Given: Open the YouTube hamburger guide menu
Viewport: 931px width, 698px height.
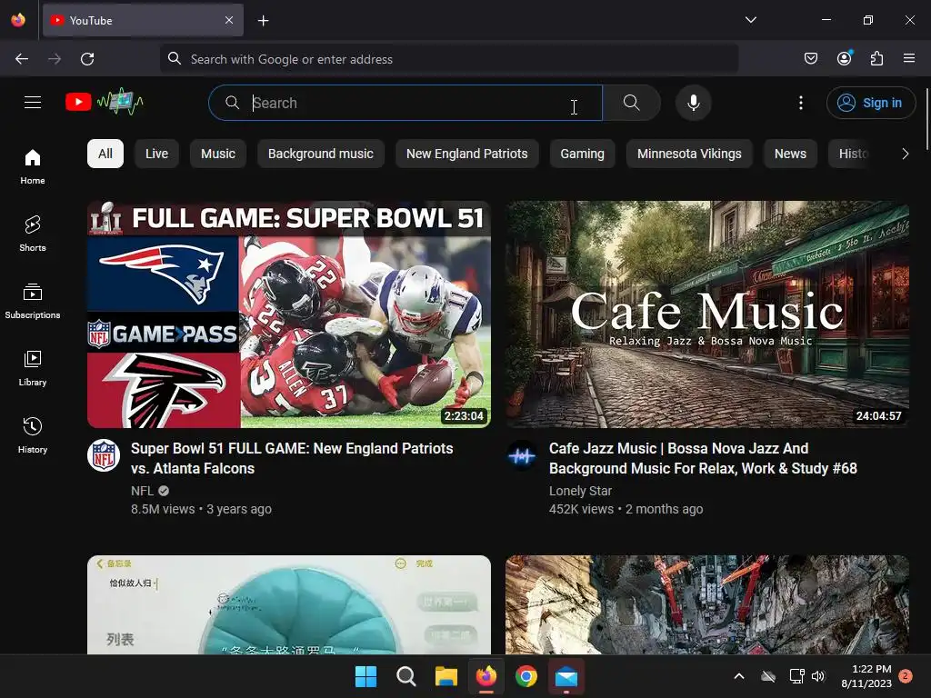Looking at the screenshot, I should point(33,103).
